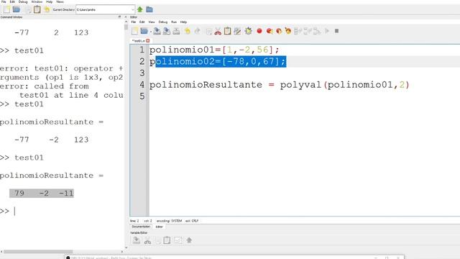Open editor View menu
460x259 pixels.
point(152,22)
